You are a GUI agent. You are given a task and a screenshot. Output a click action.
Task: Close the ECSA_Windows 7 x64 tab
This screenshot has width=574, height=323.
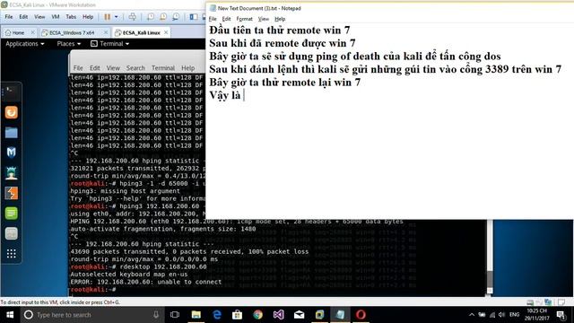coord(106,32)
